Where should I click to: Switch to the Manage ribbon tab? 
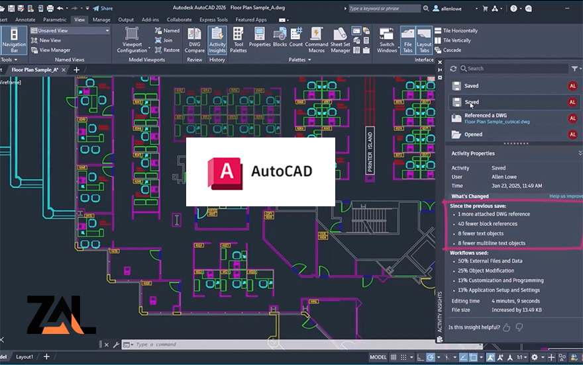pos(101,20)
